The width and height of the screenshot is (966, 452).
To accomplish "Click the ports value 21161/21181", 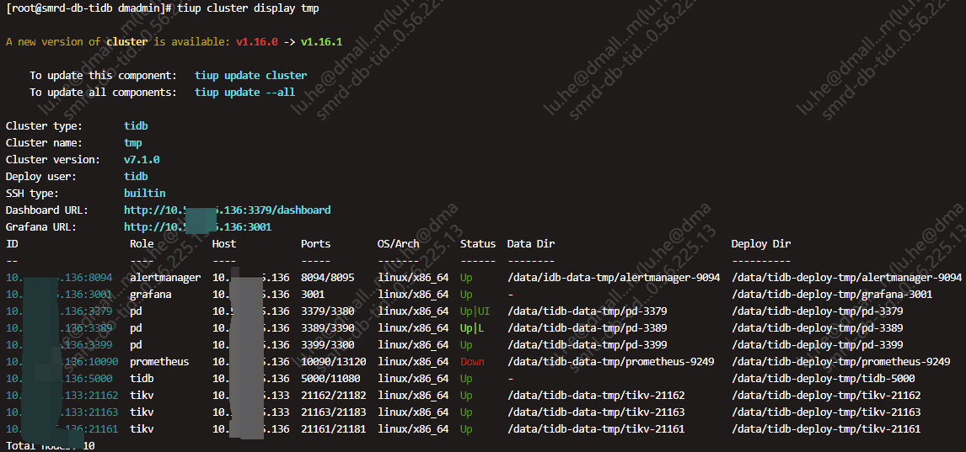I will tap(333, 428).
